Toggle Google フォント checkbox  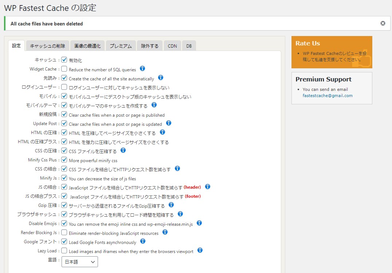[x=64, y=242]
